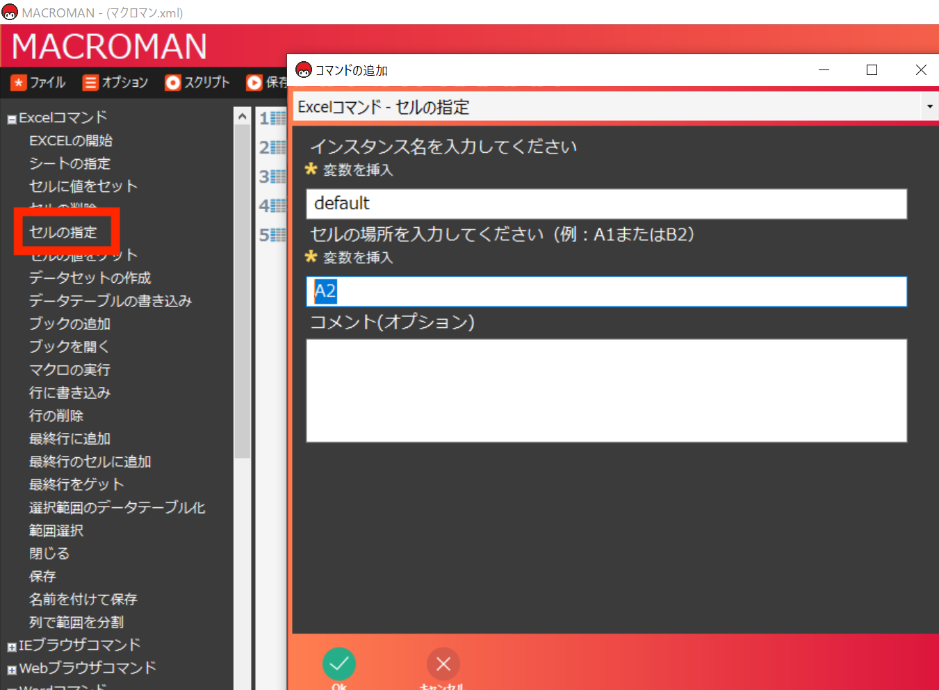Insert variable link for instance name
The width and height of the screenshot is (939, 690).
click(358, 170)
